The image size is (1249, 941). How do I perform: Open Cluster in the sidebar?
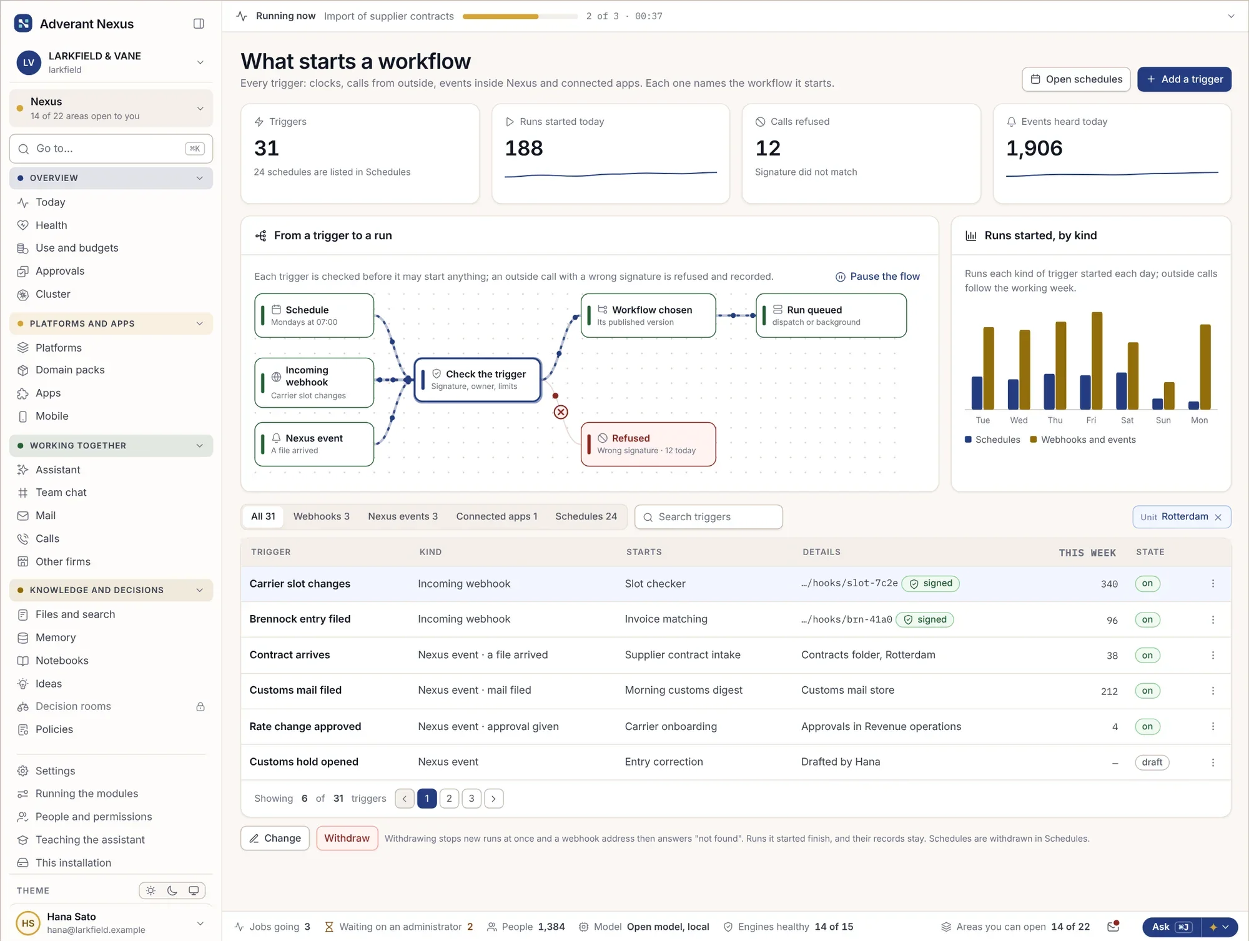coord(111,294)
